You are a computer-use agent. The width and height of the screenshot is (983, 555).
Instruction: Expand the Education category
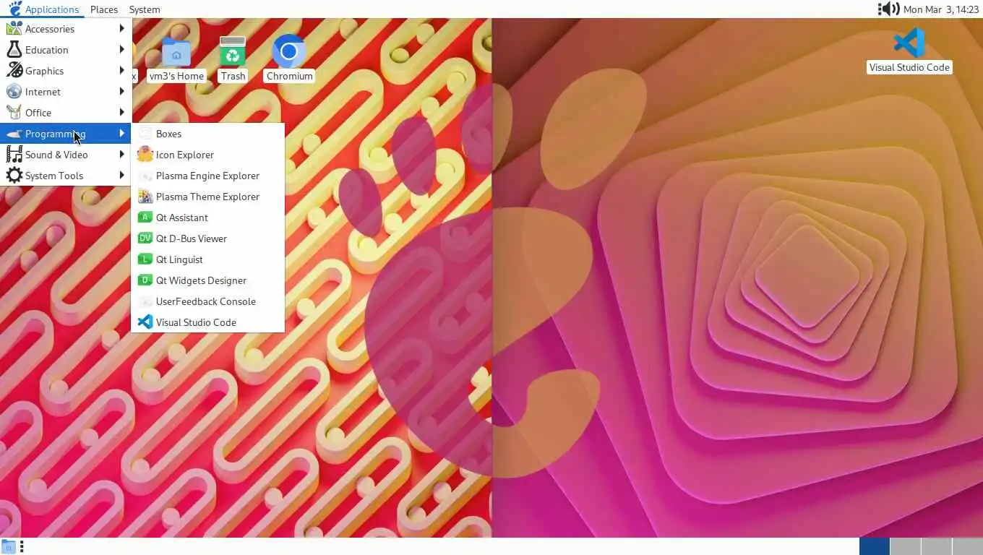(x=65, y=50)
